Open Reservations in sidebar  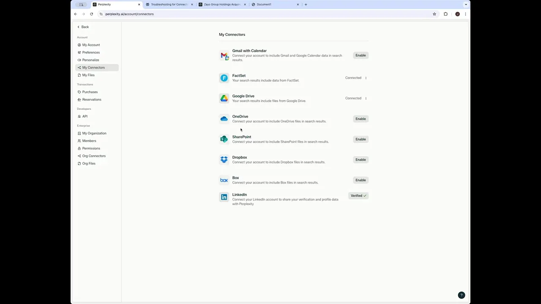97,100
